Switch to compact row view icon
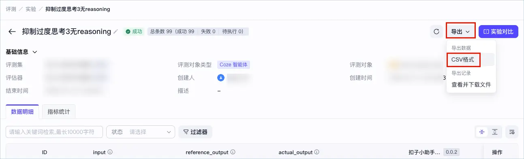 [x=482, y=132]
